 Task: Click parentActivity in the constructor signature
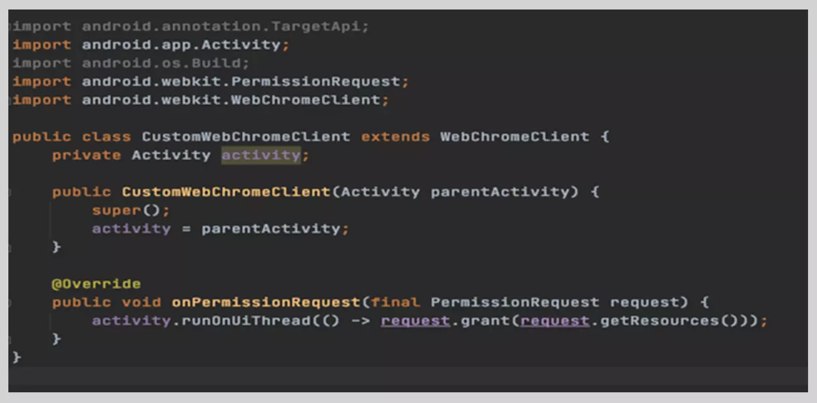tap(499, 192)
